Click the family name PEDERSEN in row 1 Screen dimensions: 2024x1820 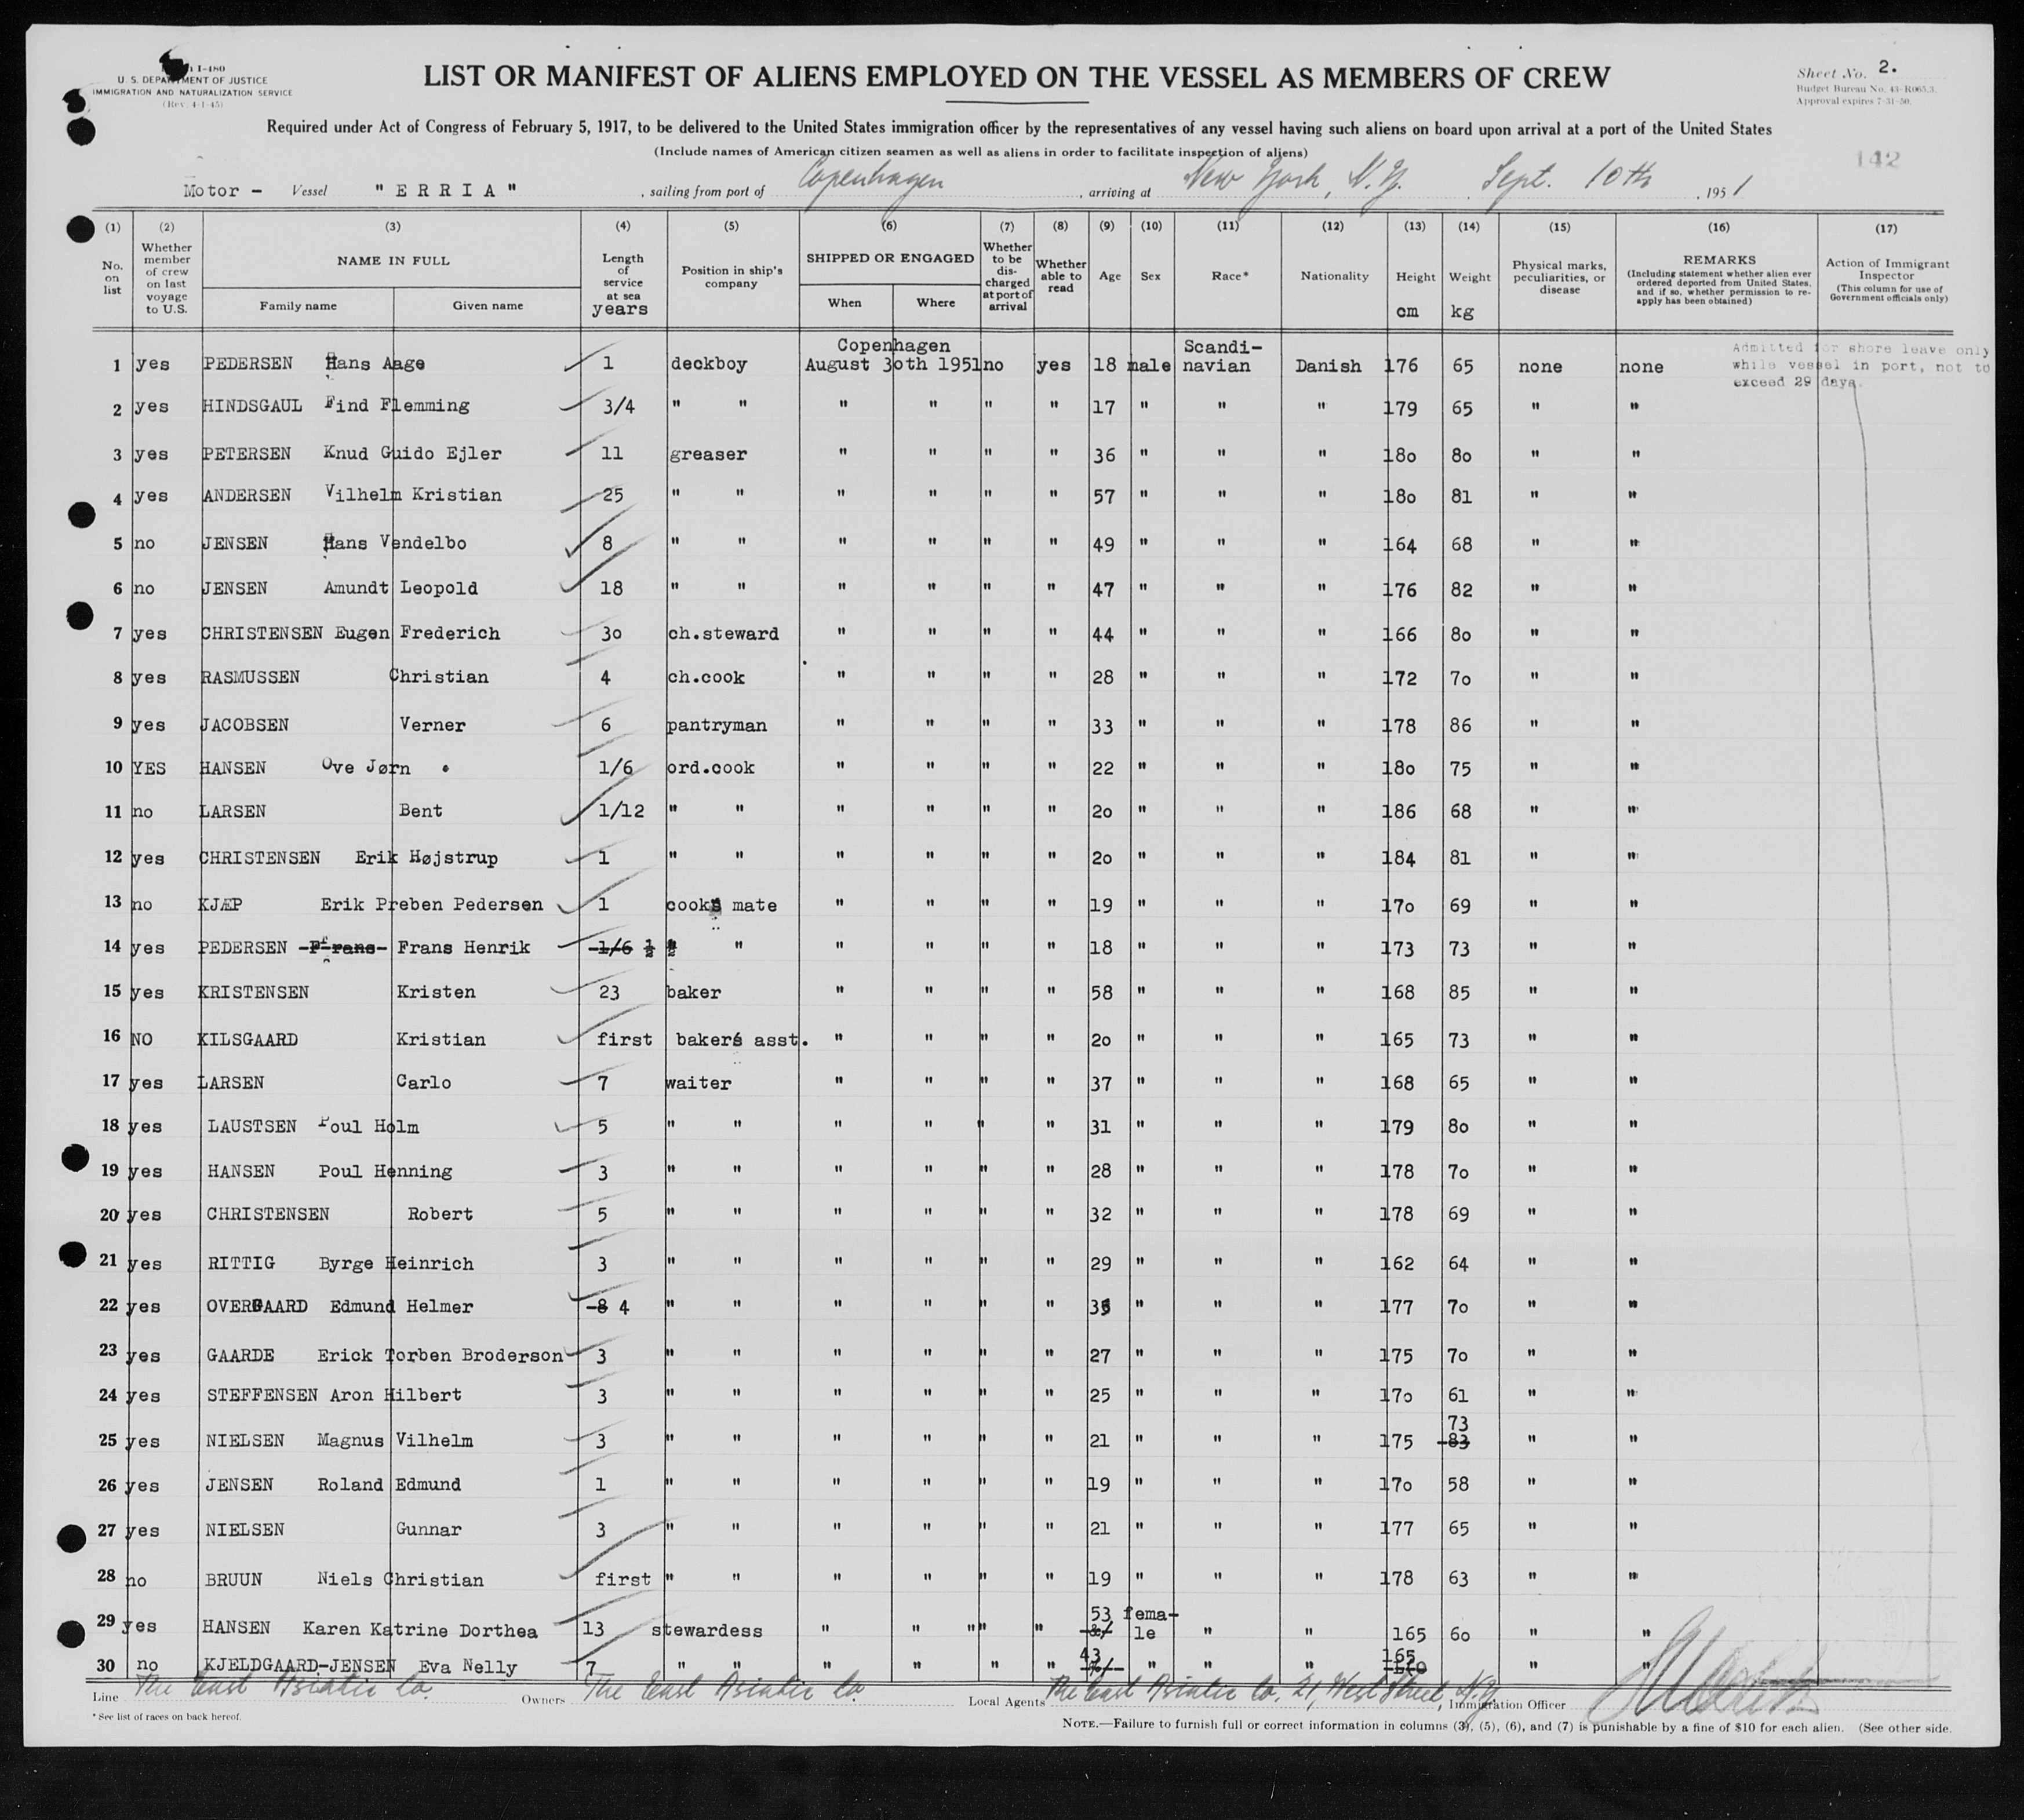[247, 364]
